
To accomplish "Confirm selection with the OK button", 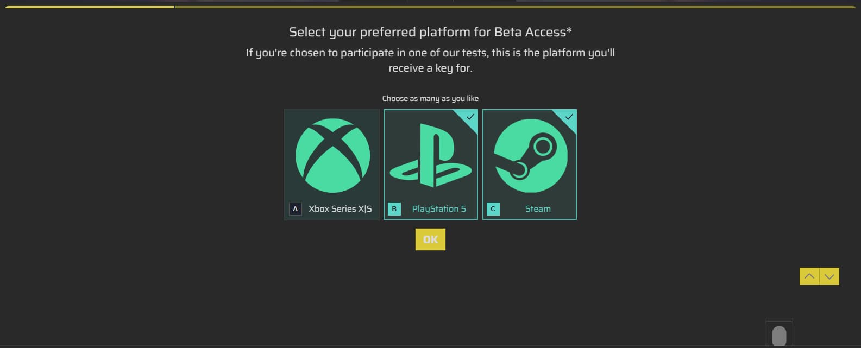I will (x=430, y=239).
